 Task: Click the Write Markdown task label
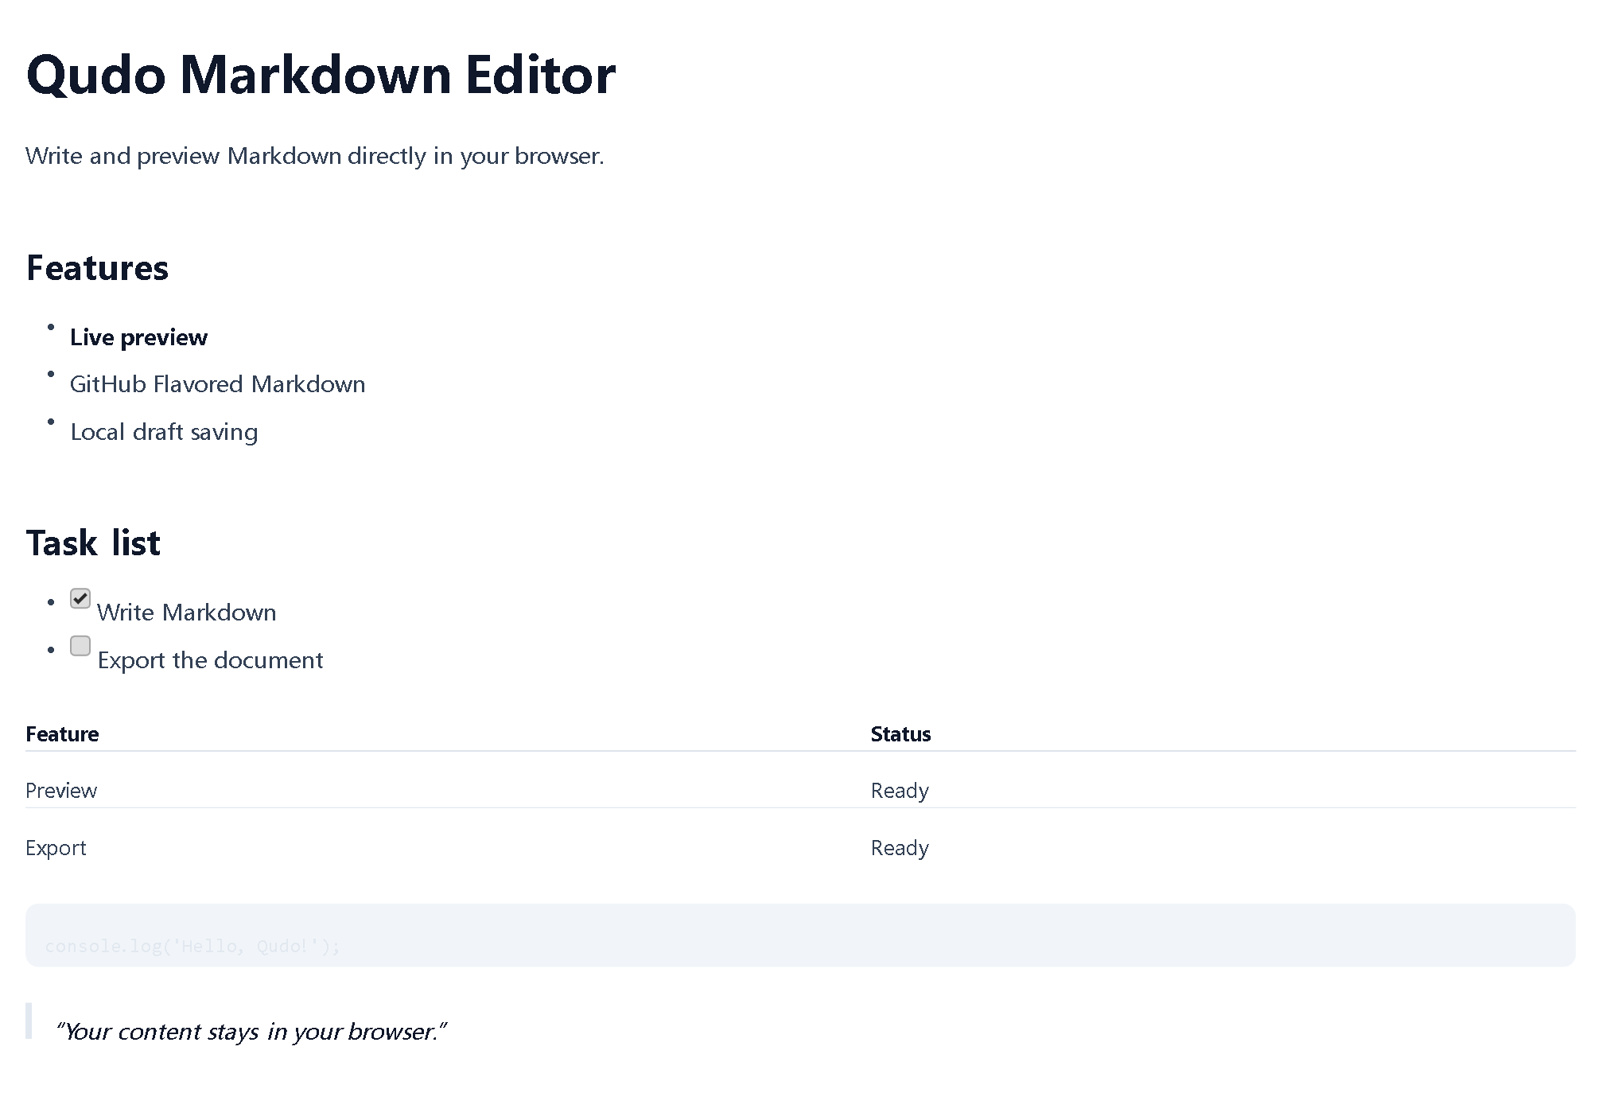pyautogui.click(x=187, y=613)
